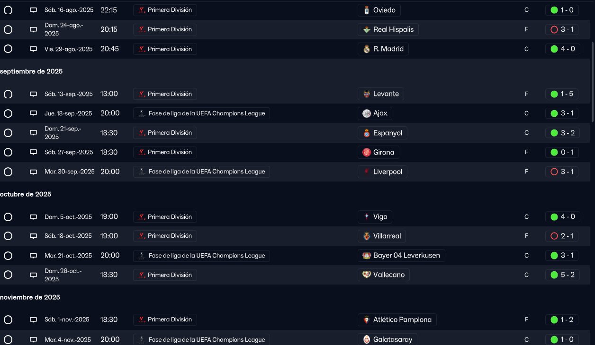Image resolution: width=595 pixels, height=345 pixels.
Task: Click the Liverpool club crest icon
Action: 366,172
